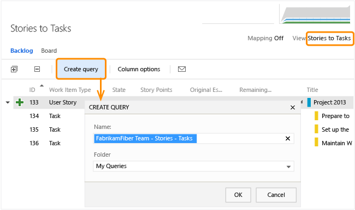The height and width of the screenshot is (210, 355).
Task: Select the Project 2013 story title
Action: [329, 102]
